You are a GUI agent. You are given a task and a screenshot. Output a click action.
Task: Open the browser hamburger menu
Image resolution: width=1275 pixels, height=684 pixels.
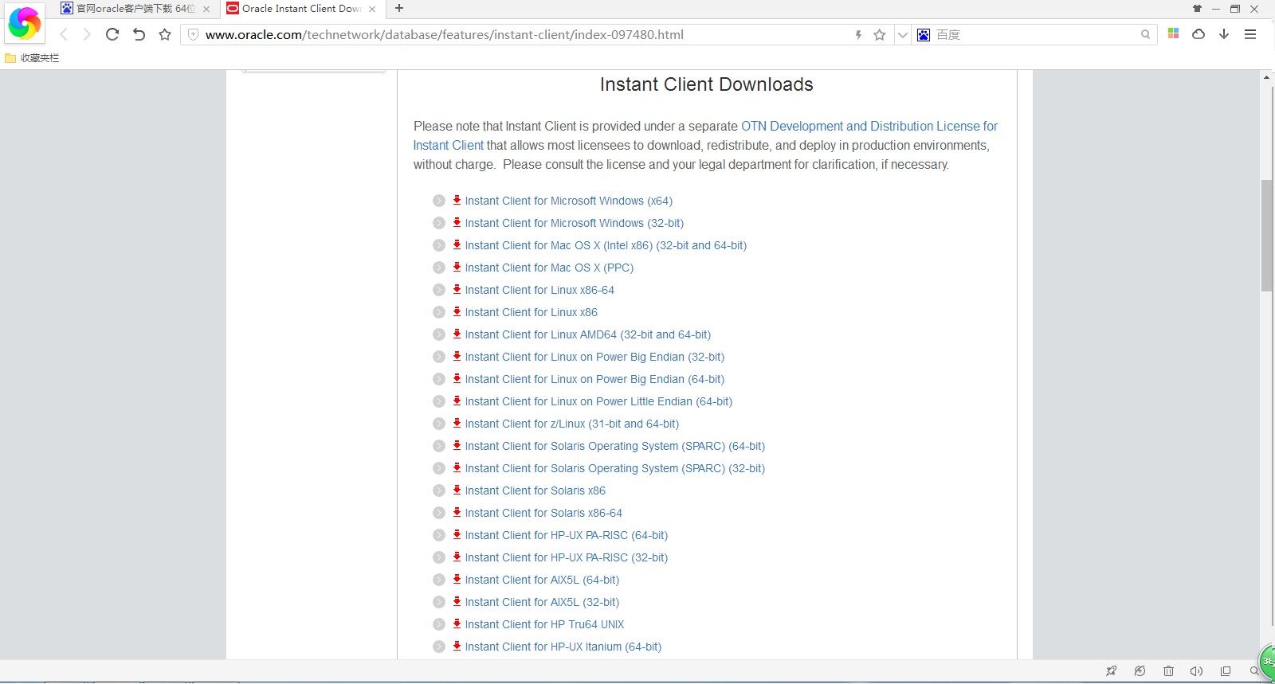(1250, 34)
